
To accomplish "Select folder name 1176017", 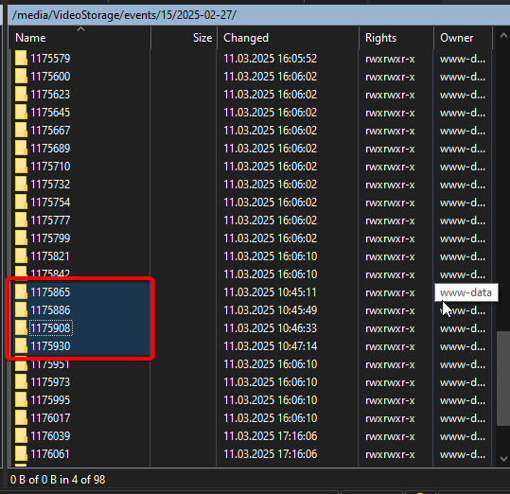I will point(50,418).
